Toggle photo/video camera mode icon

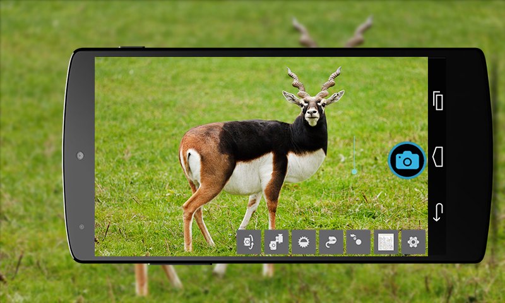276,242
